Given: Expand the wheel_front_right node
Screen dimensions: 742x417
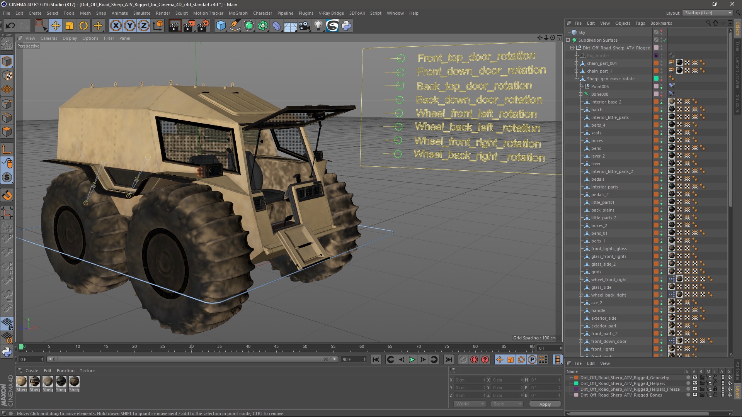Looking at the screenshot, I should coord(580,280).
